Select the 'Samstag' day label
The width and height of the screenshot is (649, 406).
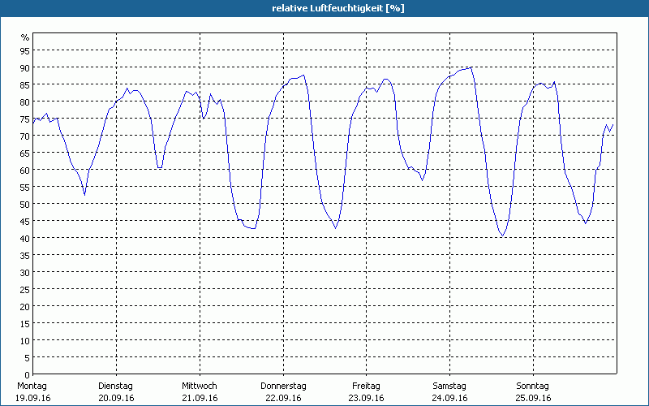pyautogui.click(x=449, y=386)
